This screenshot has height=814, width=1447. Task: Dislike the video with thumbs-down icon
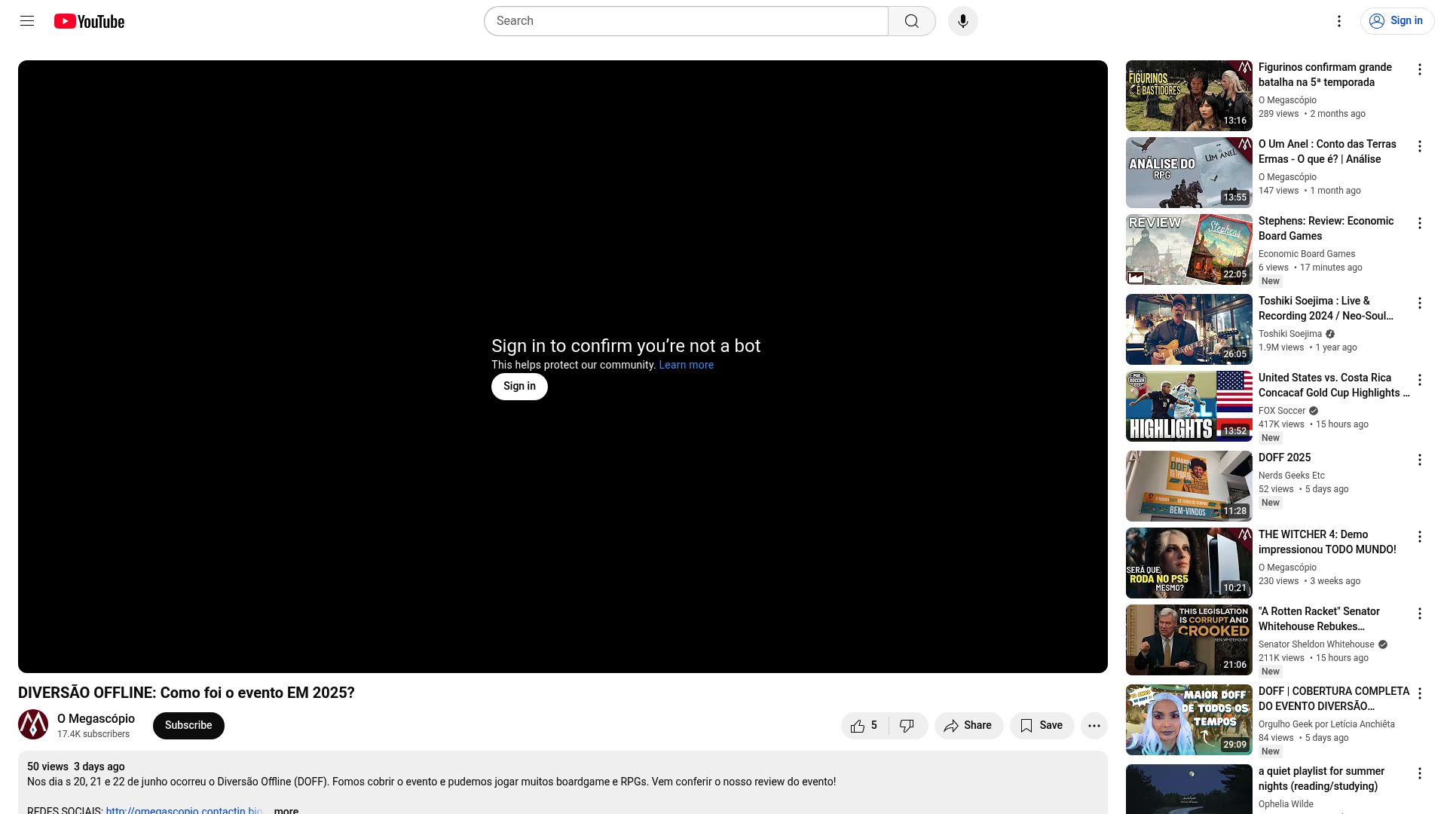point(907,726)
